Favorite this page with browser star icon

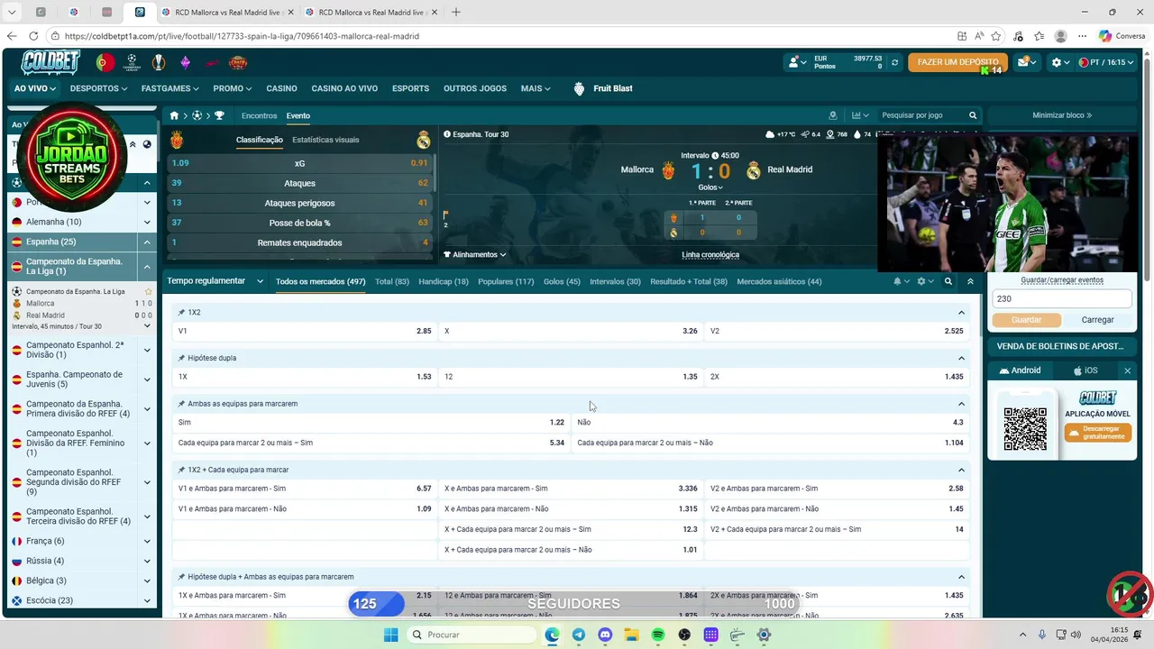coord(996,36)
